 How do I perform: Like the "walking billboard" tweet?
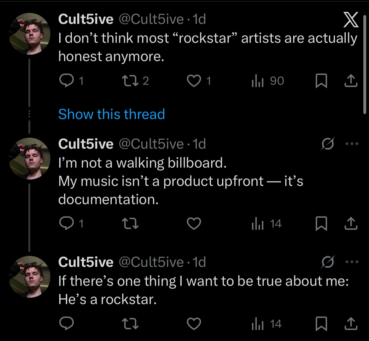pyautogui.click(x=194, y=223)
